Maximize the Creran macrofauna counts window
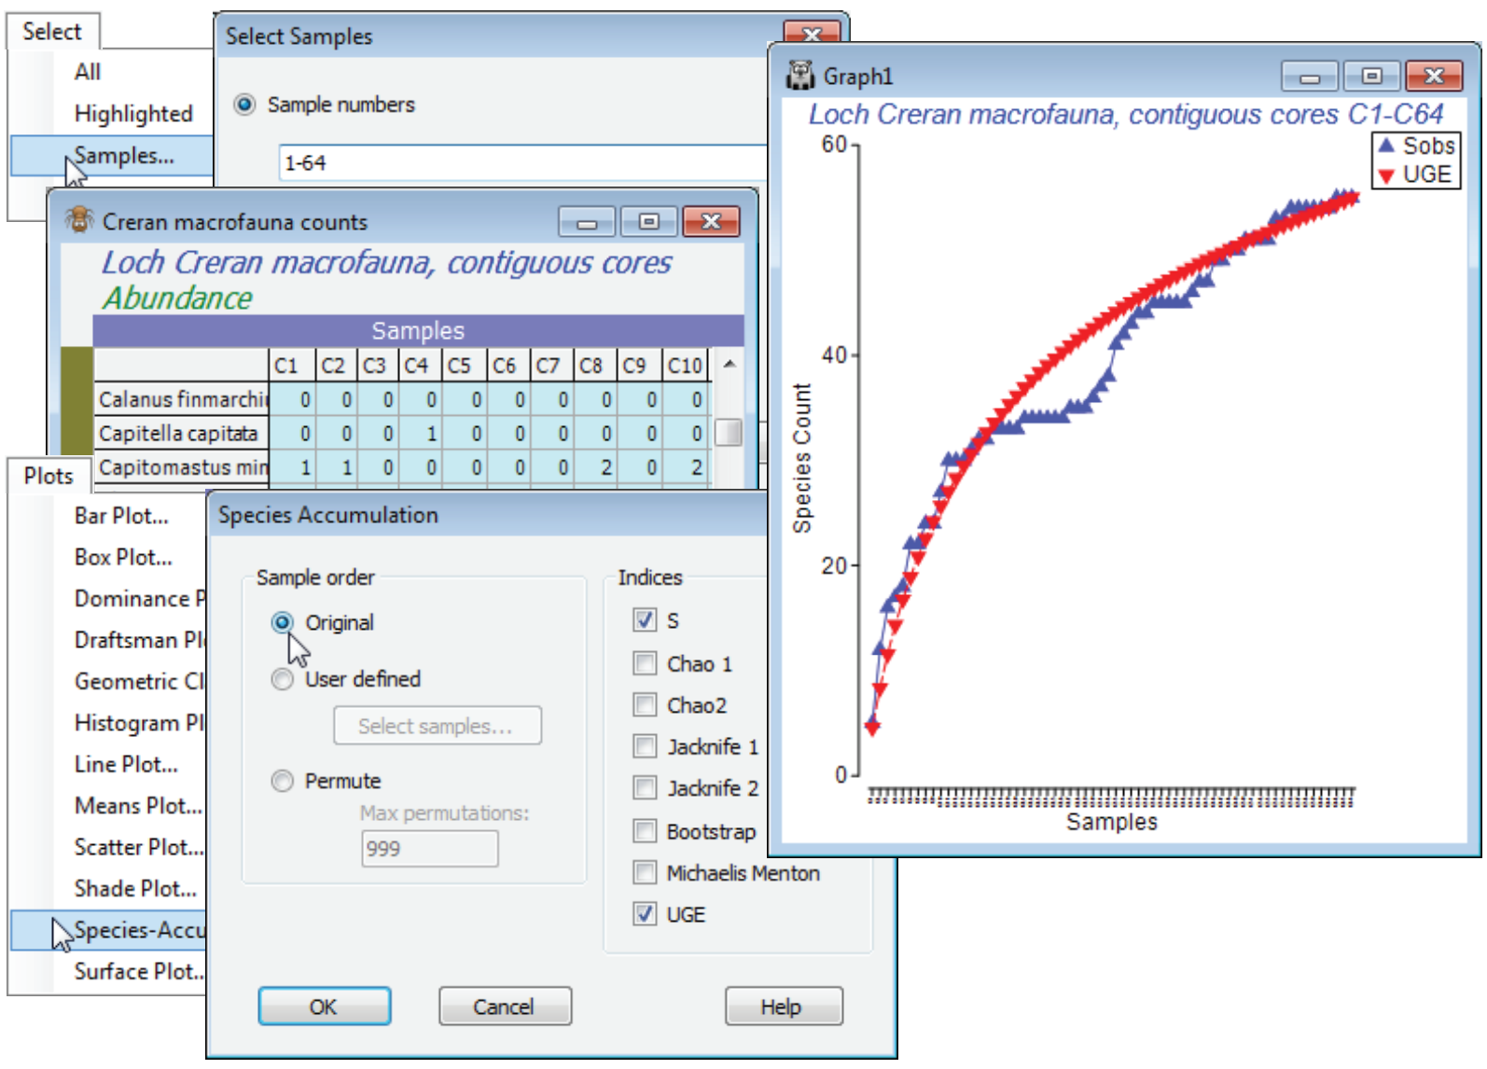 [648, 222]
